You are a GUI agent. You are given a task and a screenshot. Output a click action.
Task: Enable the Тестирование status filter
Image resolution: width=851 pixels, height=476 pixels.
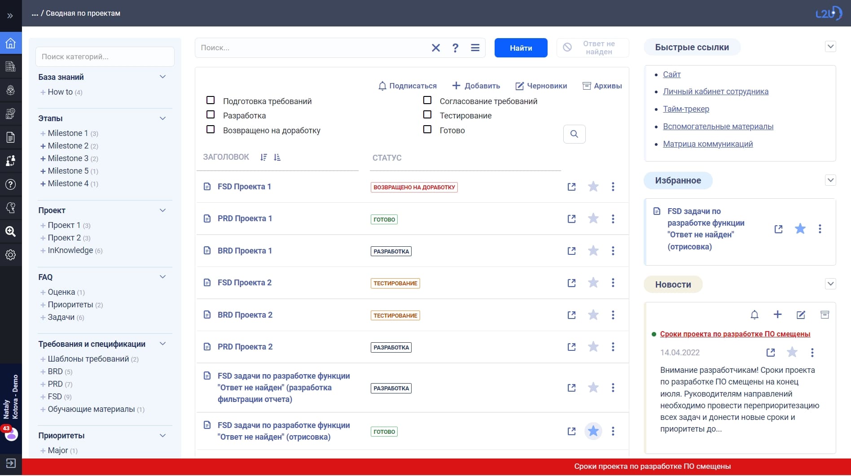[427, 115]
